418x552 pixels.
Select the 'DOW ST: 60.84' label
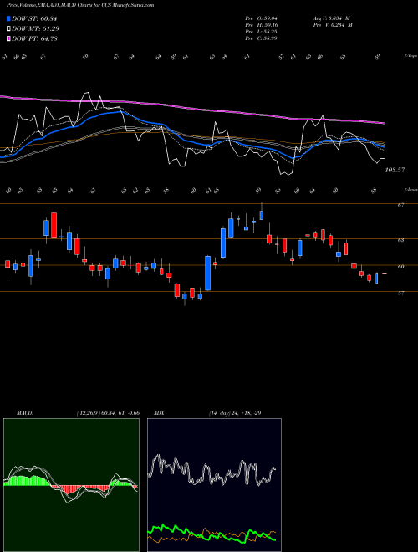34,18
